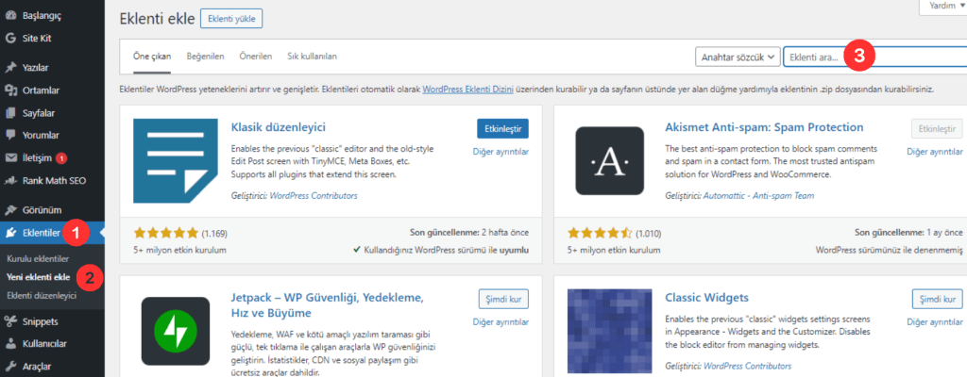
Task: Click the star rating of Klasik düzenleyici
Action: (165, 233)
